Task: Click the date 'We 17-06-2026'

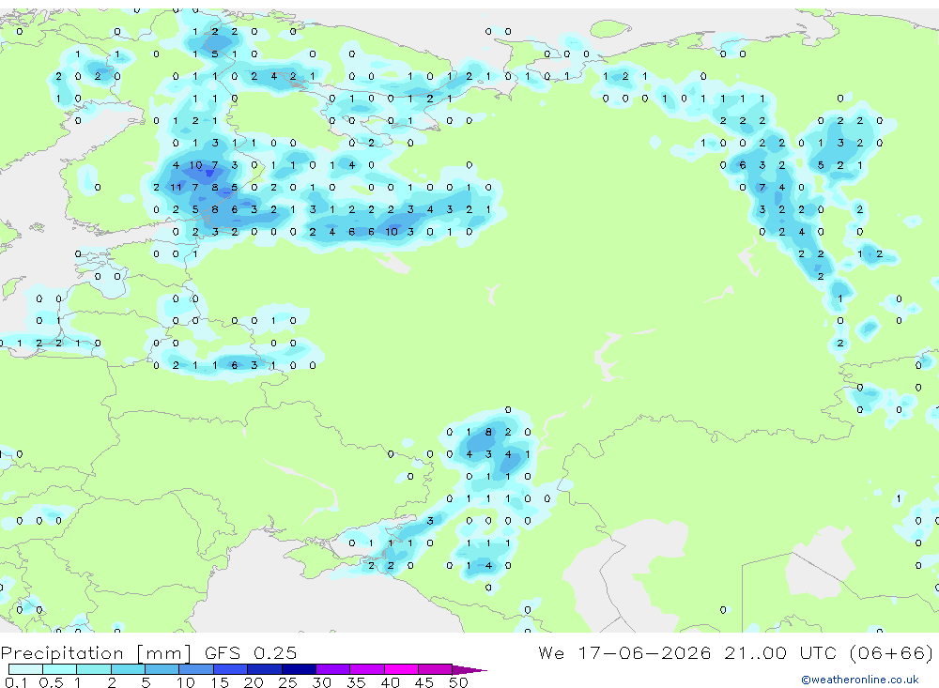Action: [x=624, y=652]
